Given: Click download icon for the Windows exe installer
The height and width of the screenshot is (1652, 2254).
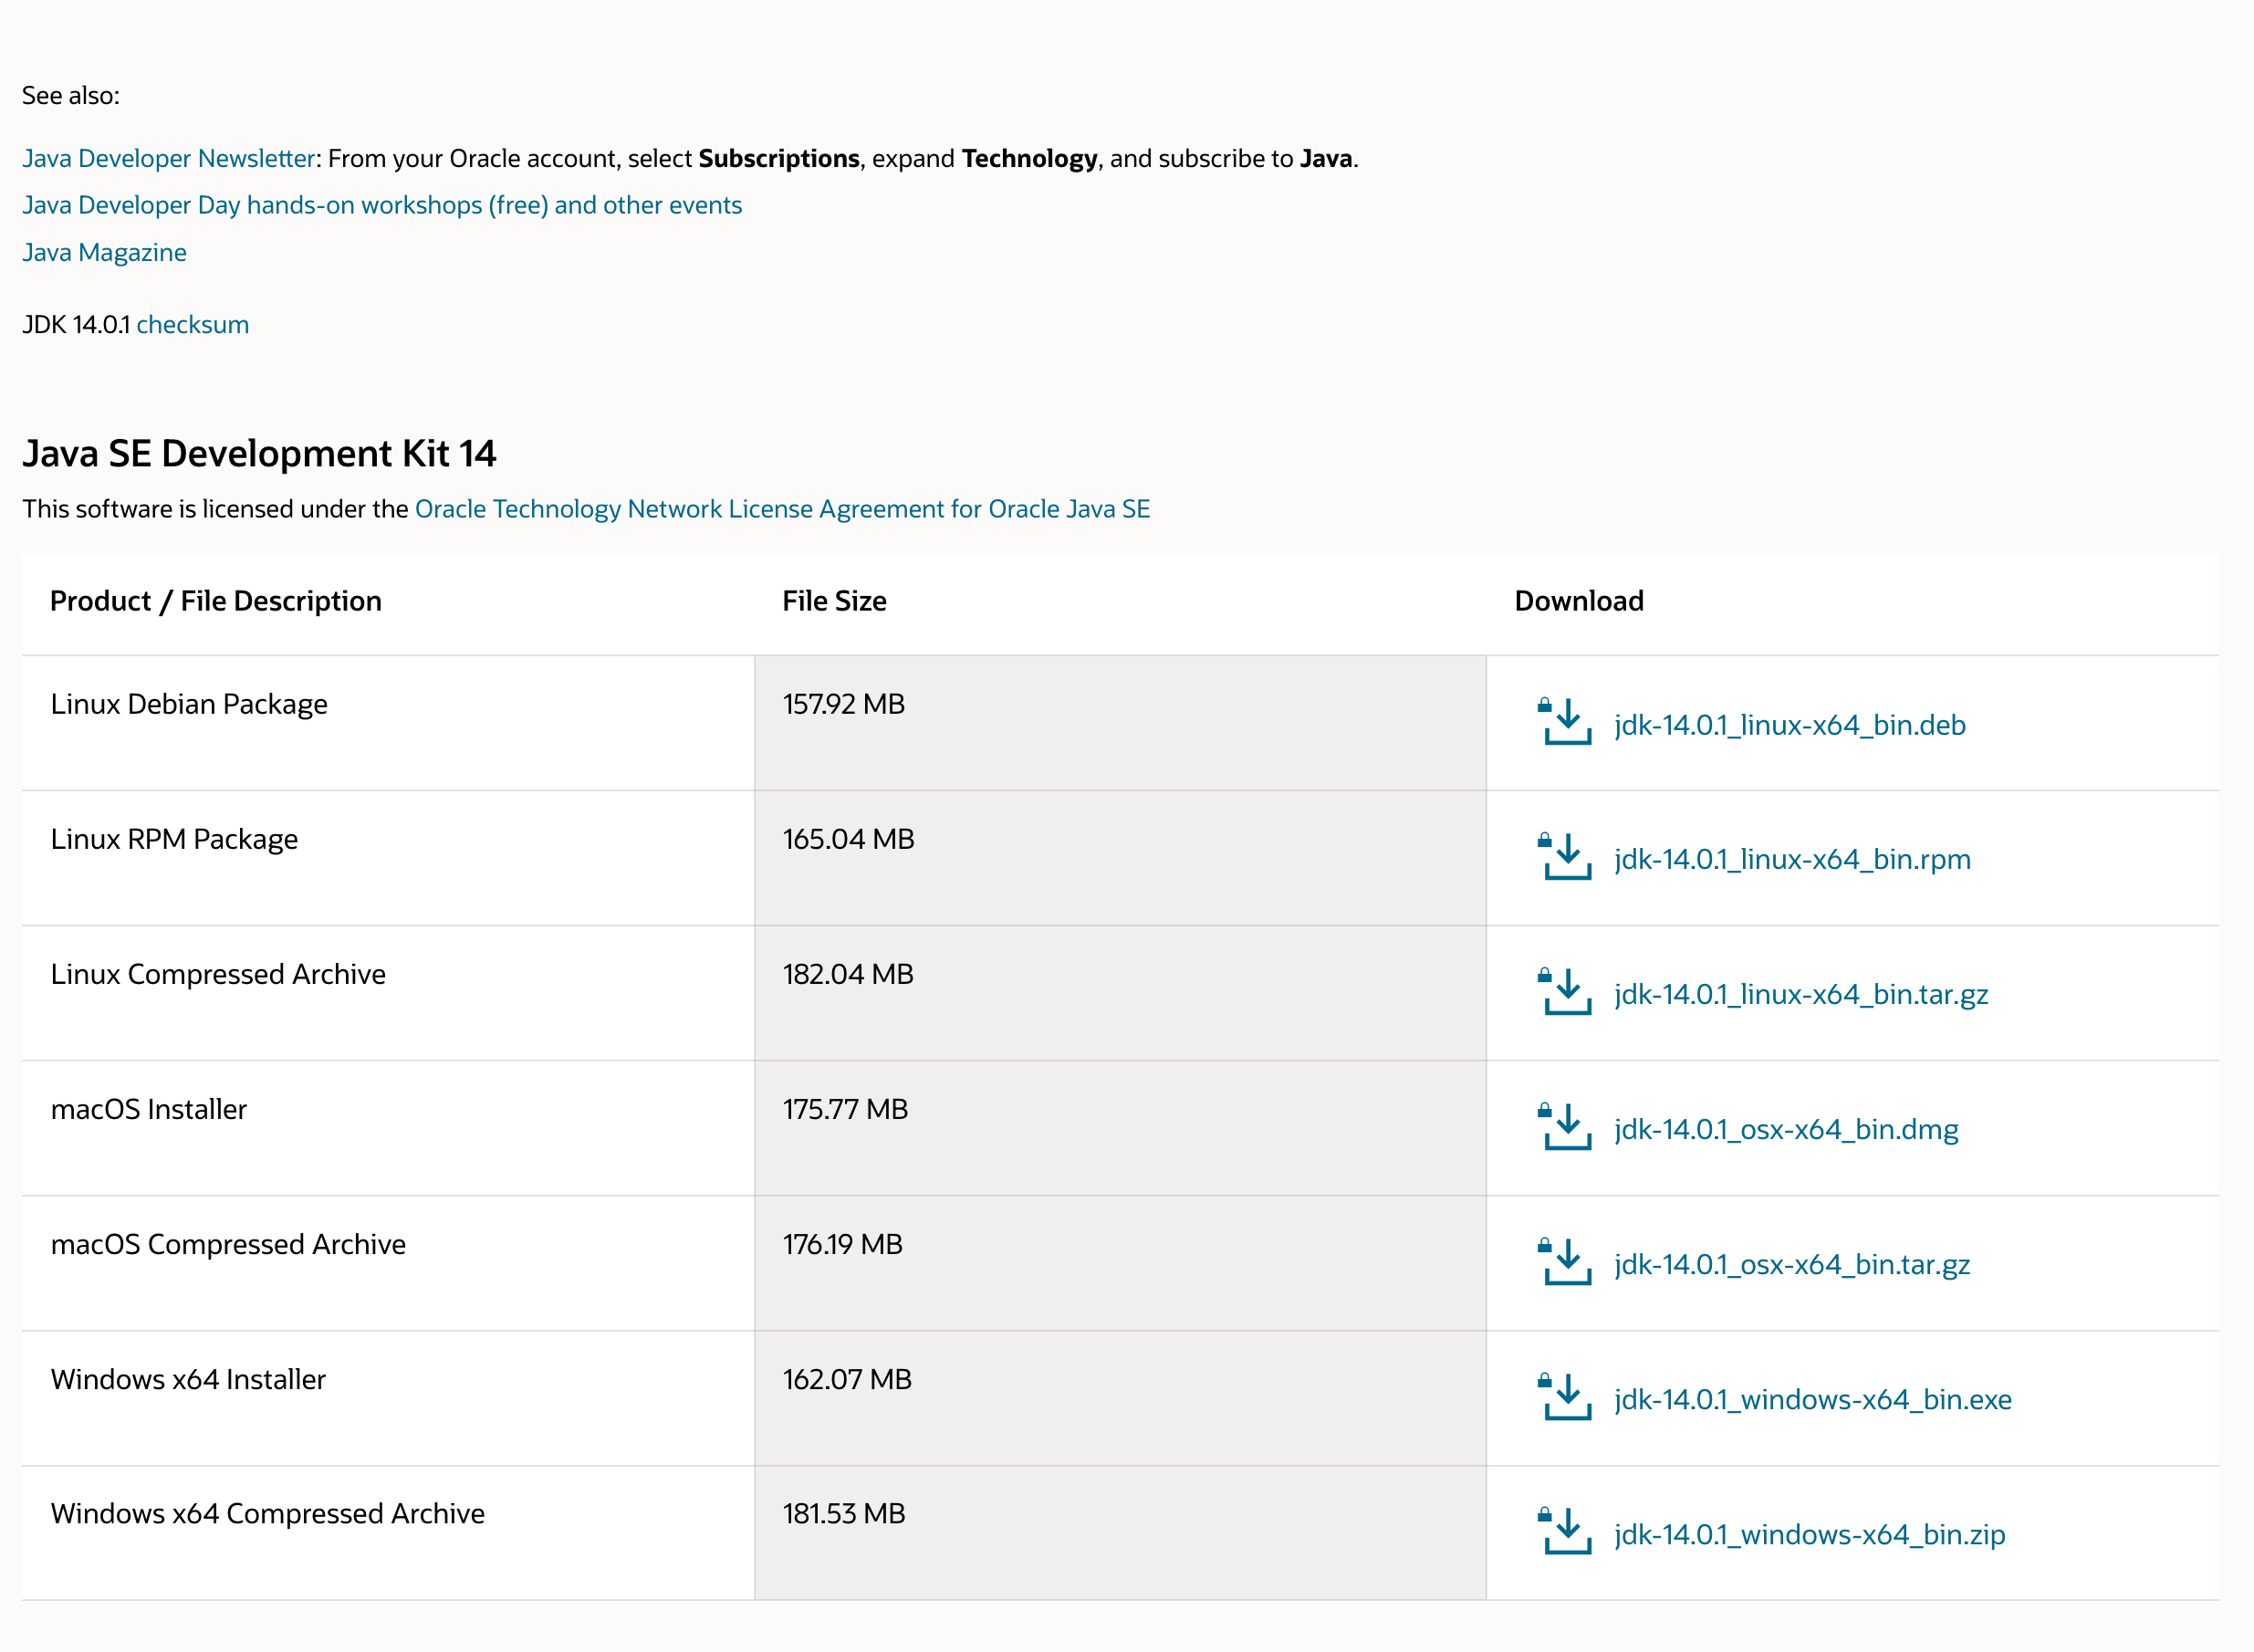Looking at the screenshot, I should [1564, 1397].
